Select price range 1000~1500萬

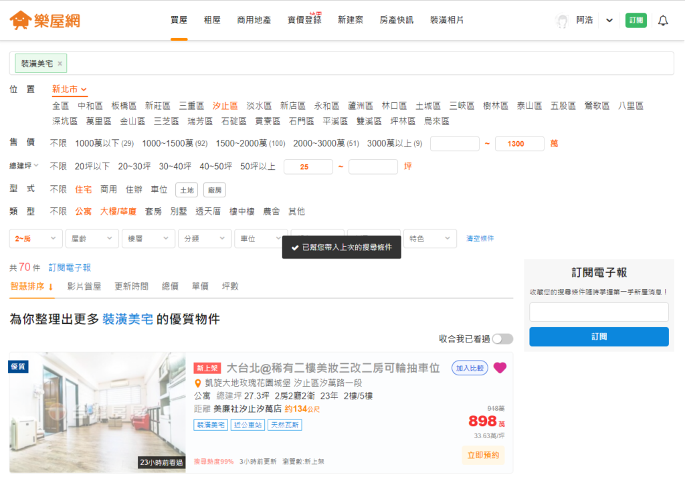point(175,144)
